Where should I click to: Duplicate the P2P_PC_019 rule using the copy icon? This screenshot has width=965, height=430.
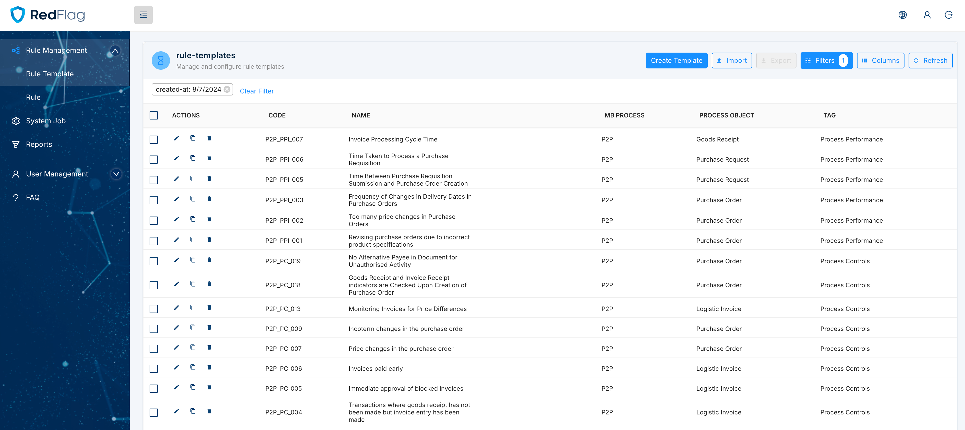point(193,260)
